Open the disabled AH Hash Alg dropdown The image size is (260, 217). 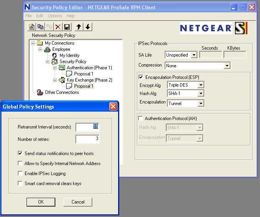coord(200,128)
